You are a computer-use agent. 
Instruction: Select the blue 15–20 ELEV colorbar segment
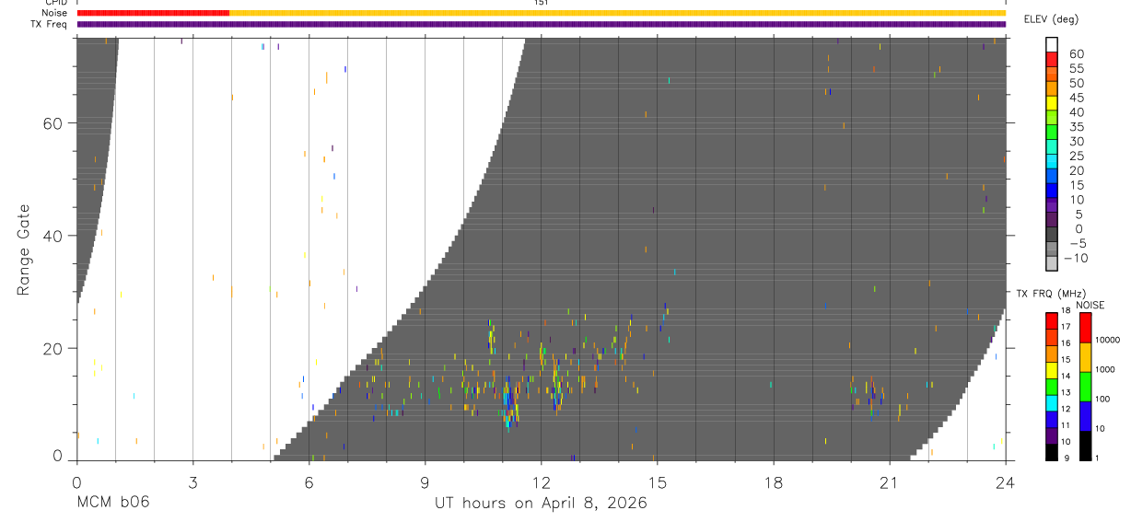tap(1052, 177)
